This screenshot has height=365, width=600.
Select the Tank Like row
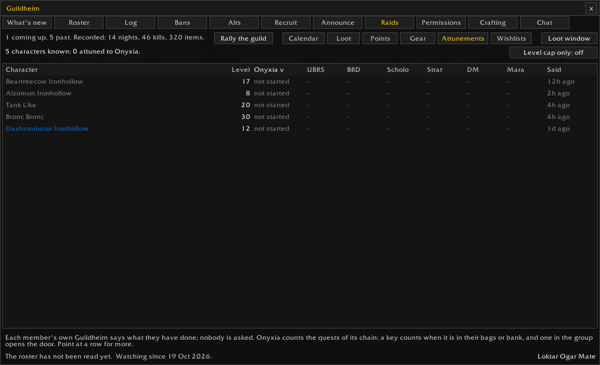tap(300, 105)
